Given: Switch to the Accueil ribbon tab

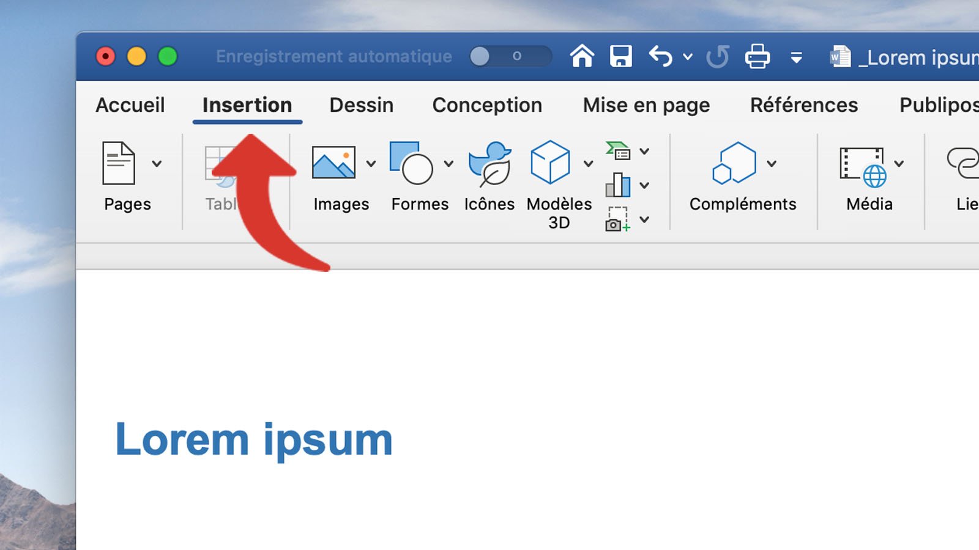Looking at the screenshot, I should click(x=130, y=105).
